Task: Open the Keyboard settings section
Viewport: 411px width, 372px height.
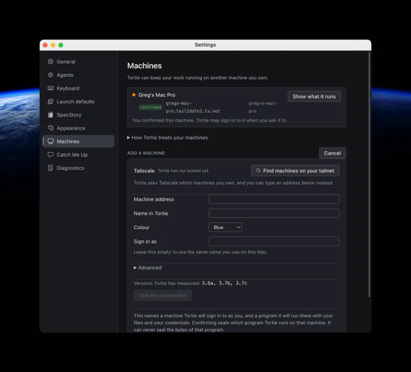Action: 79,88
